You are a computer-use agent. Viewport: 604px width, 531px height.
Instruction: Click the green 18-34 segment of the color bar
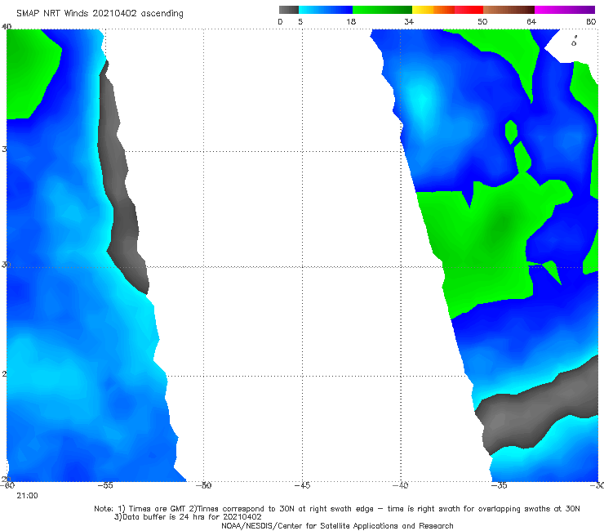coord(382,10)
